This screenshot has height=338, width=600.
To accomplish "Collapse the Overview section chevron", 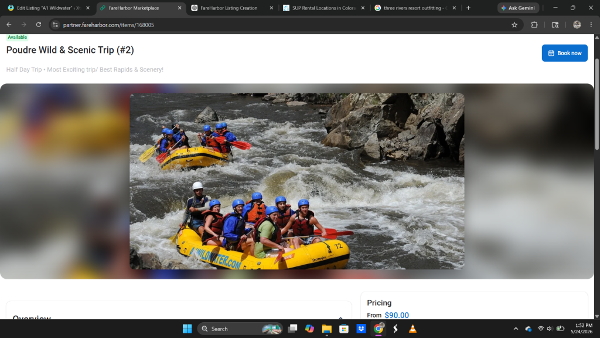I will click(x=340, y=317).
